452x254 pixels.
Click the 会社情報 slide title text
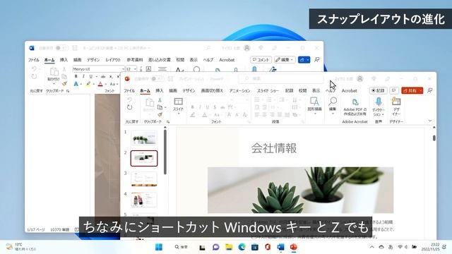(274, 148)
